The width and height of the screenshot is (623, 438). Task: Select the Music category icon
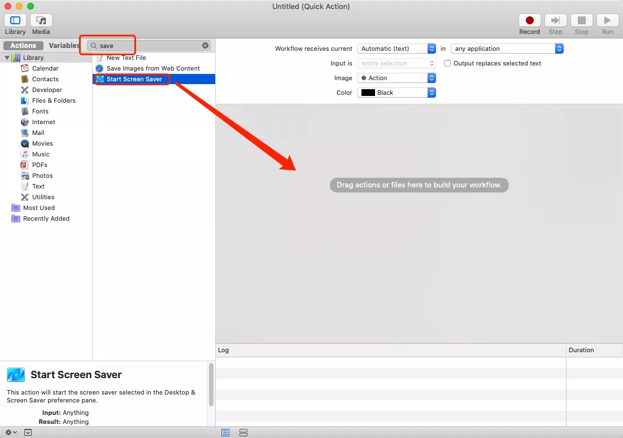tap(25, 154)
